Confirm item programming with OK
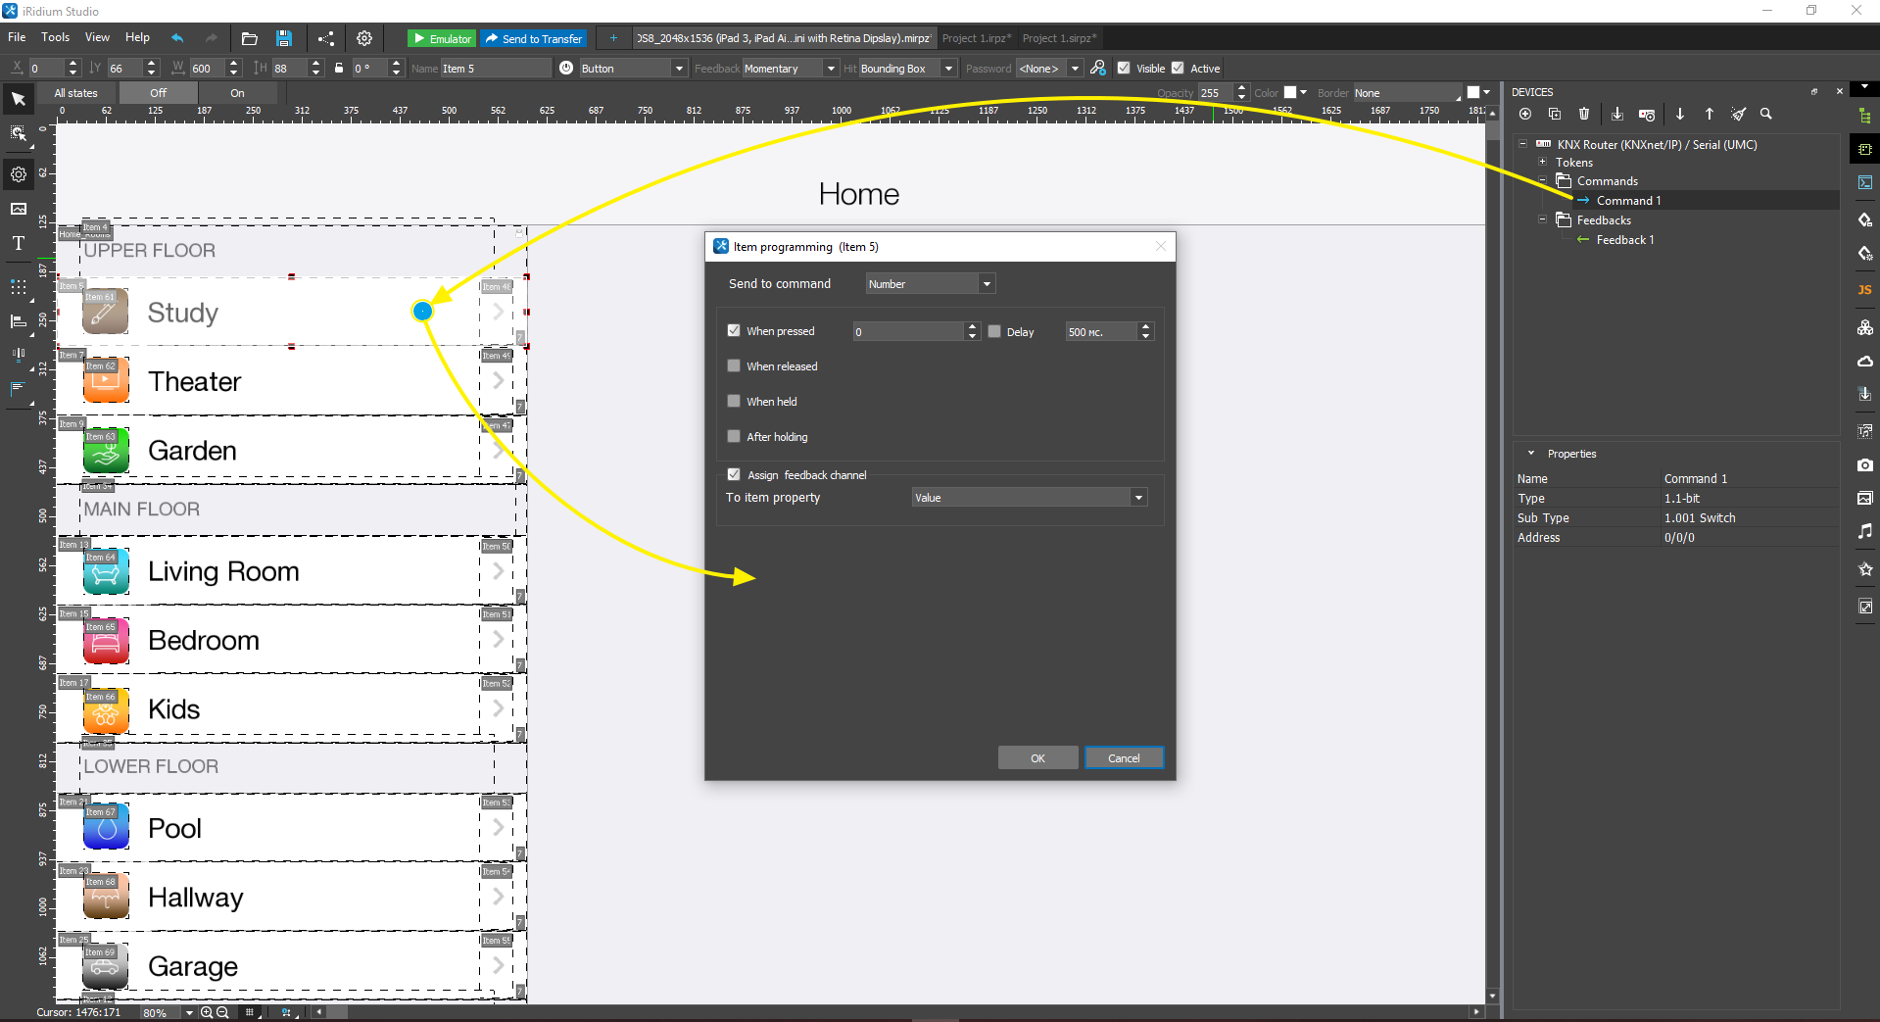 coord(1037,757)
